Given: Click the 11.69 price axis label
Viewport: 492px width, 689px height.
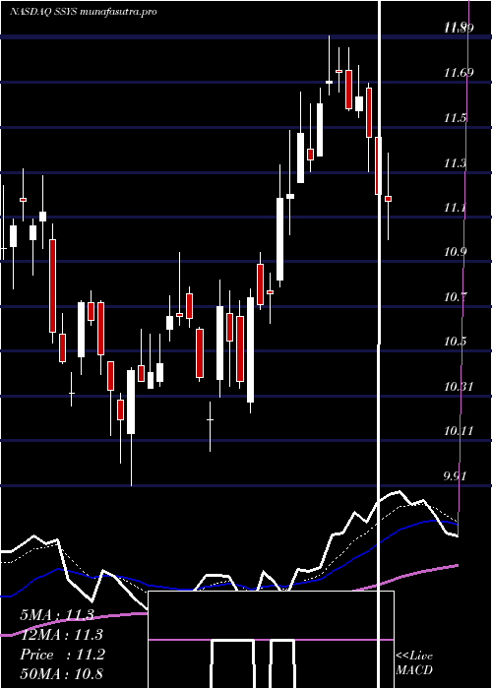Looking at the screenshot, I should tap(458, 73).
